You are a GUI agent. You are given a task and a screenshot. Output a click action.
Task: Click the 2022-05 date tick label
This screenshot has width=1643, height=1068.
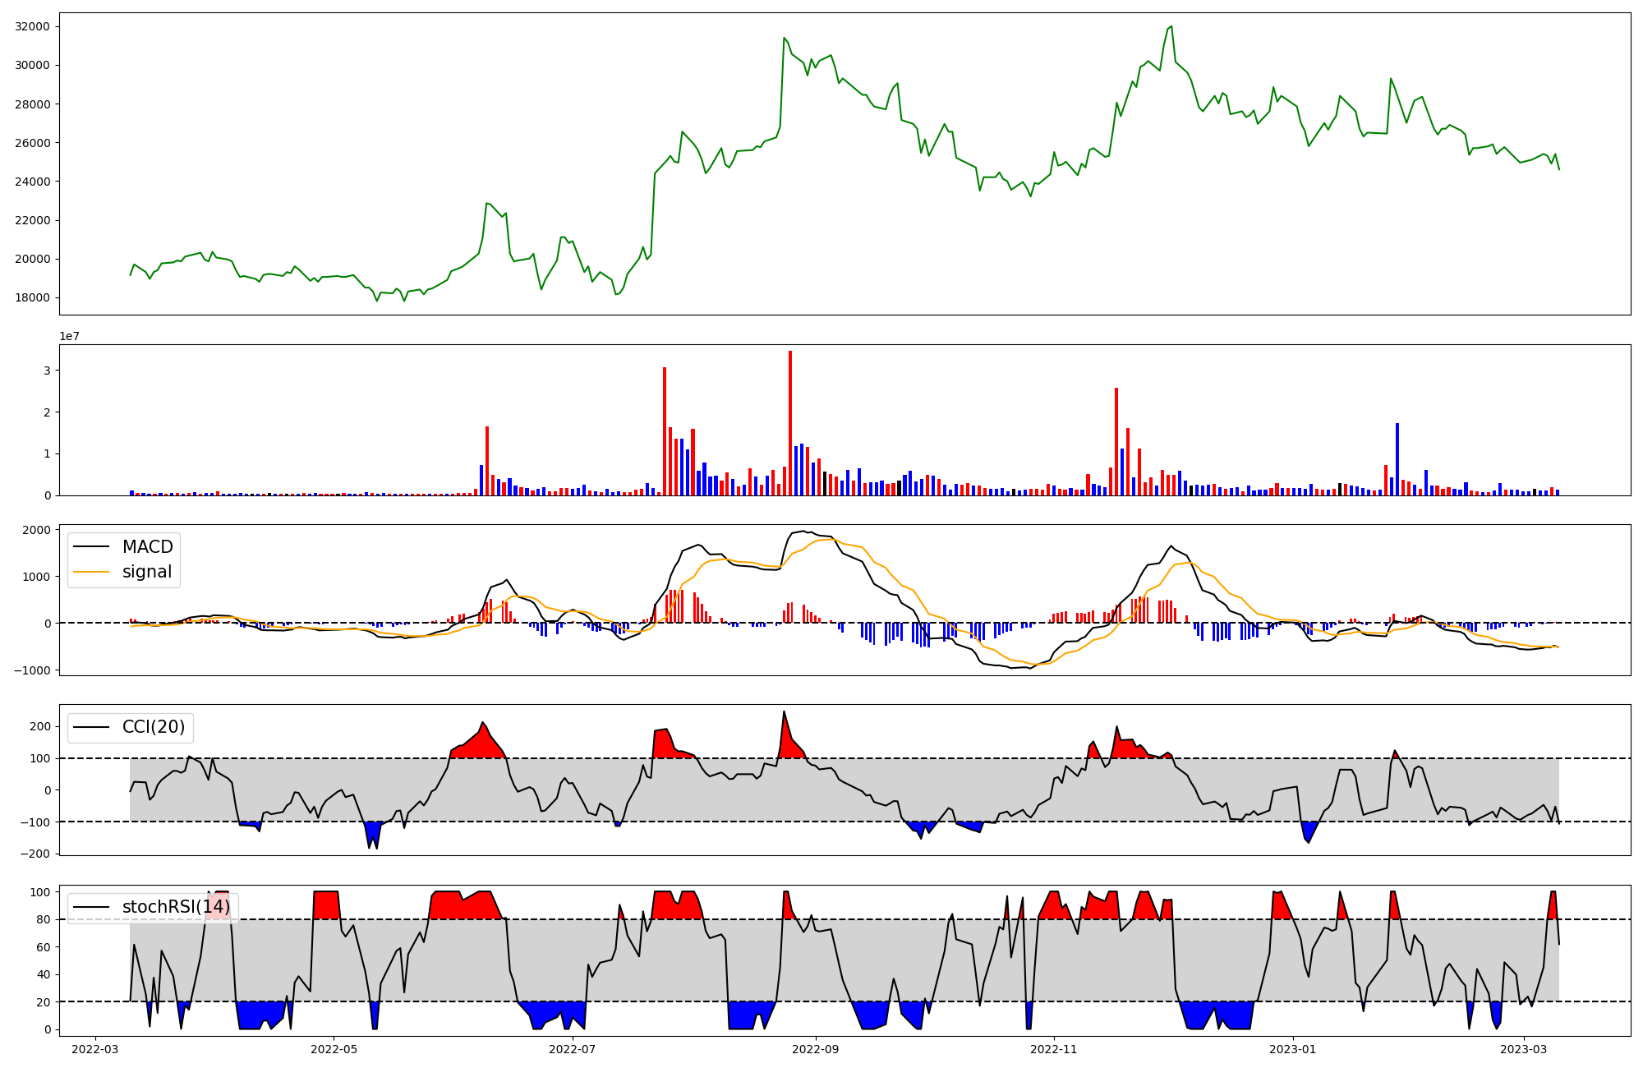tap(334, 1049)
